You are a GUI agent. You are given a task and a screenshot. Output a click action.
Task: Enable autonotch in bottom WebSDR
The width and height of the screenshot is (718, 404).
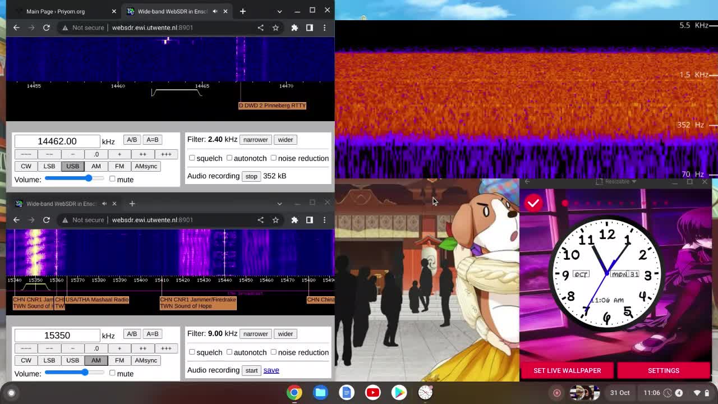(229, 352)
